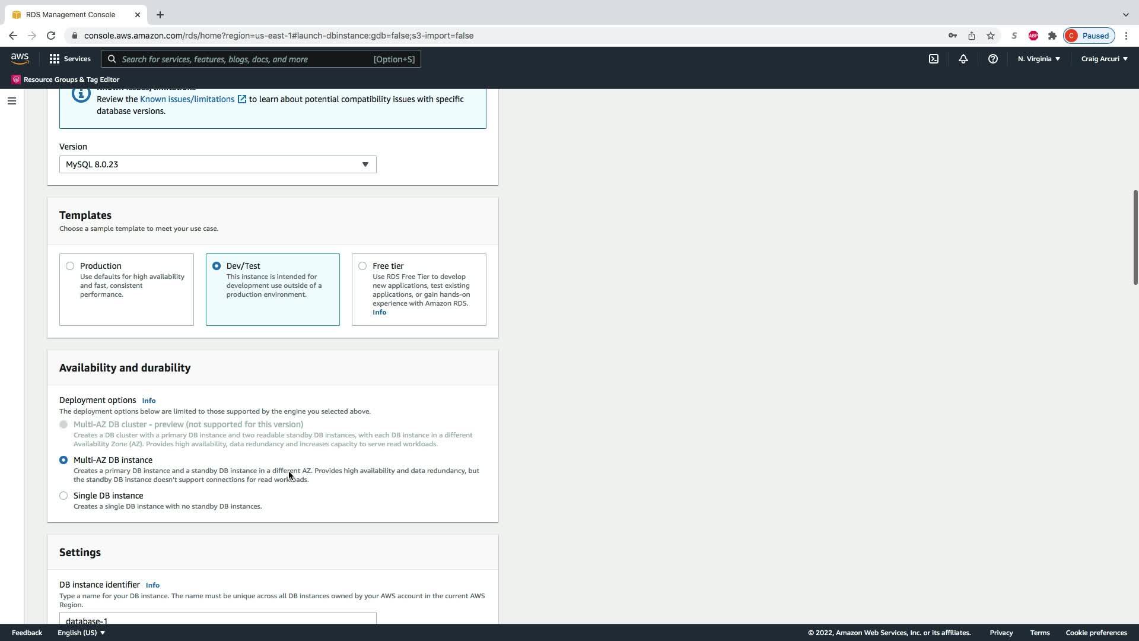Expand the N. Virginia region selector
This screenshot has height=641, width=1139.
click(1038, 59)
